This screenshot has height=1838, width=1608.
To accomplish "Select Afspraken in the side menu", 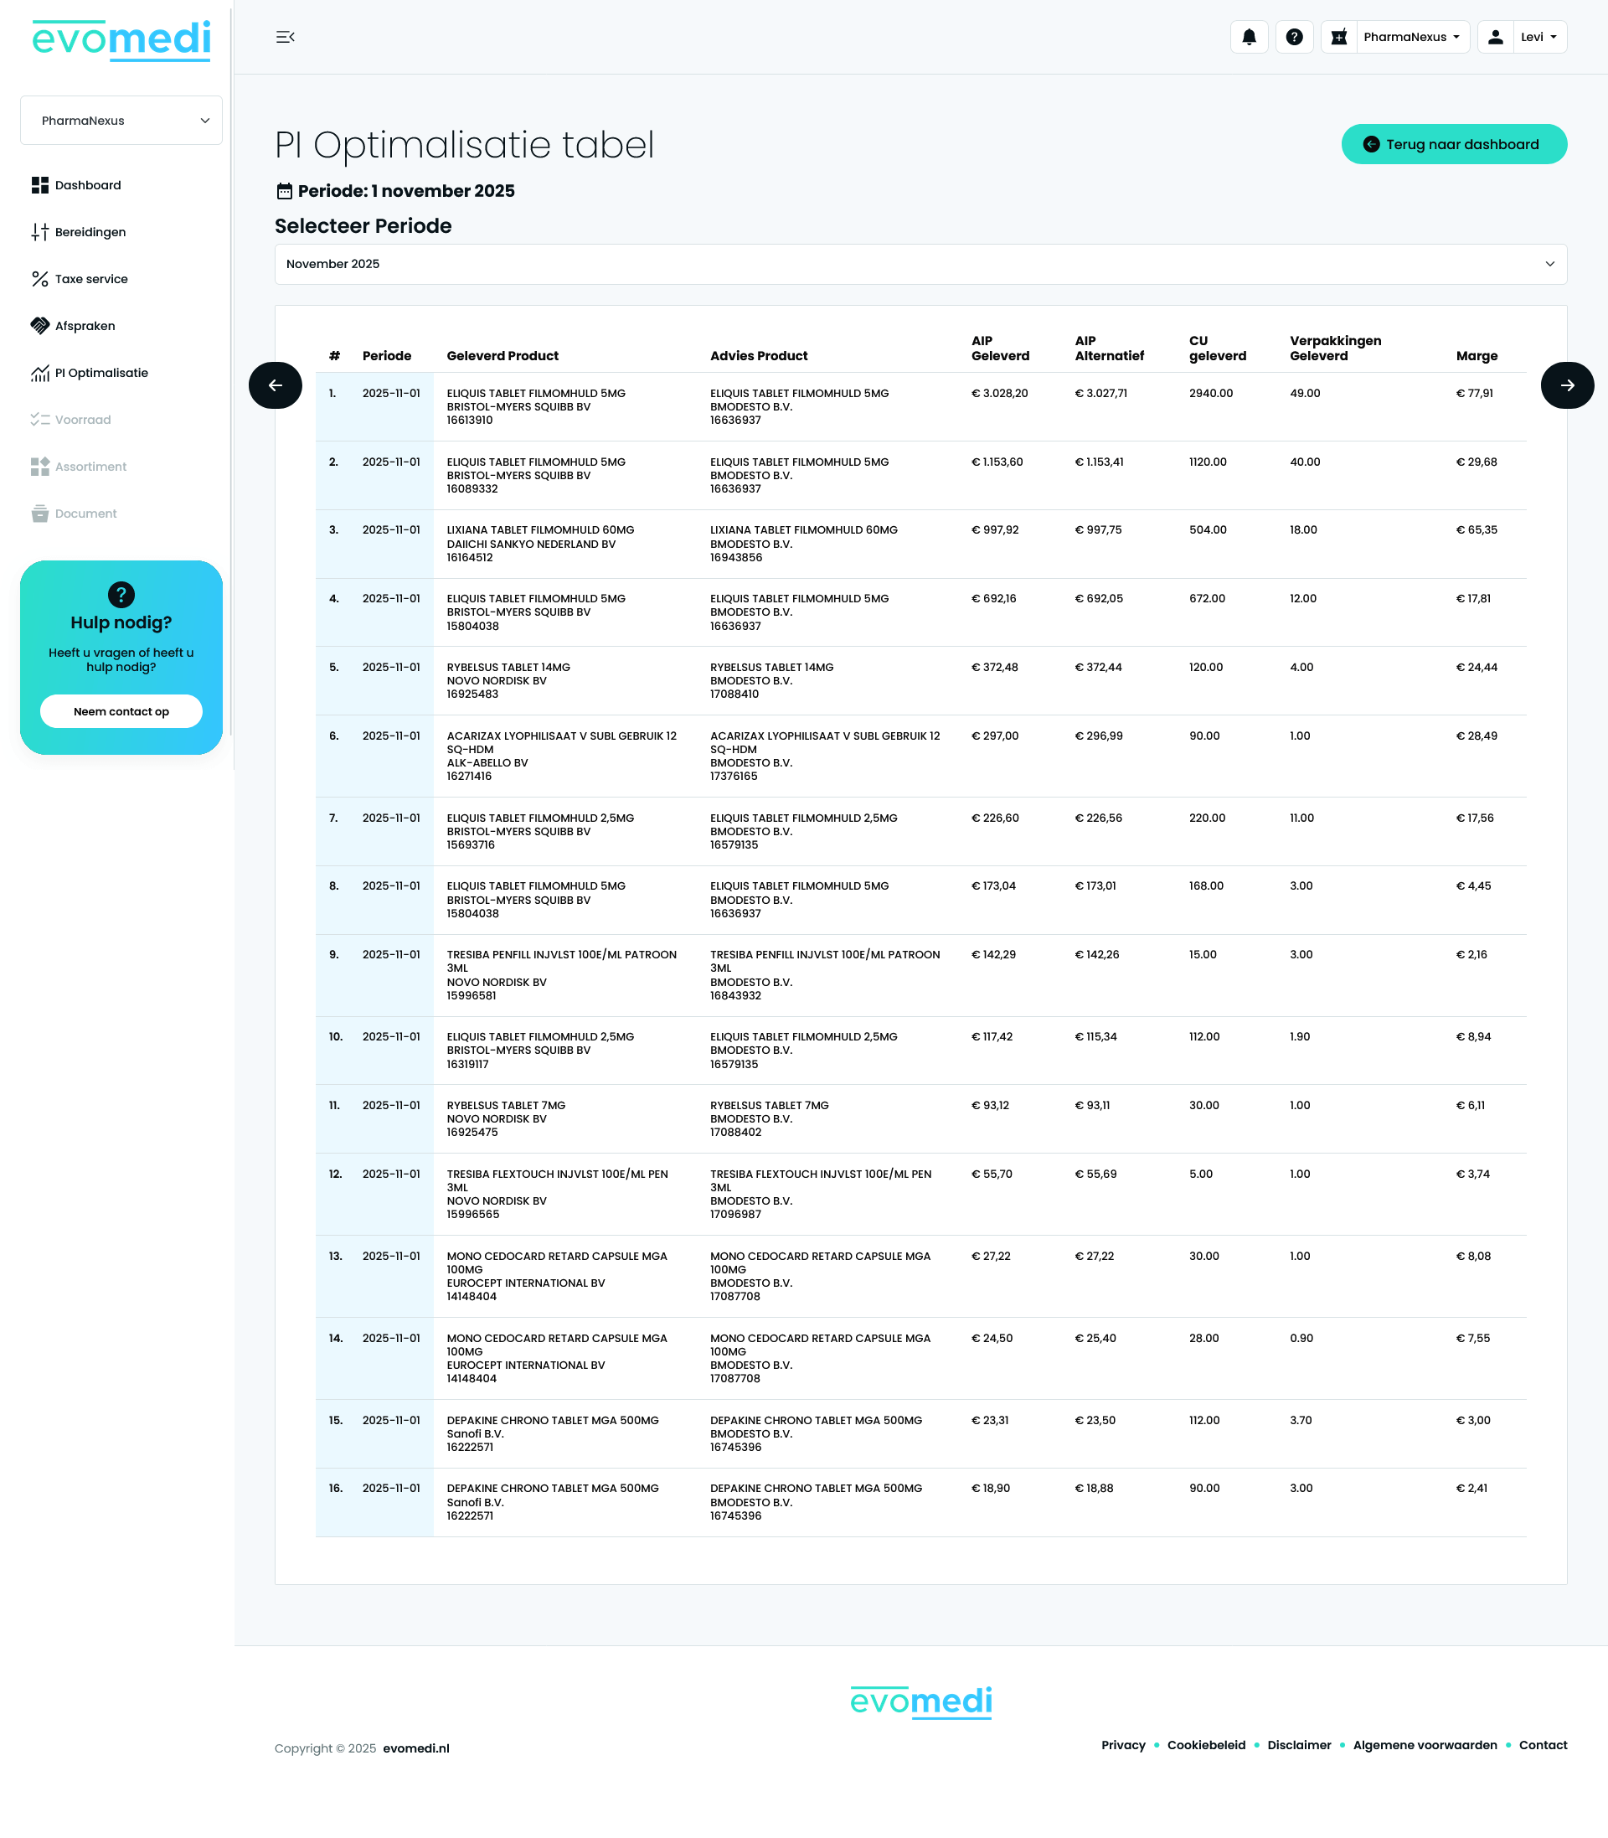I will pos(85,326).
